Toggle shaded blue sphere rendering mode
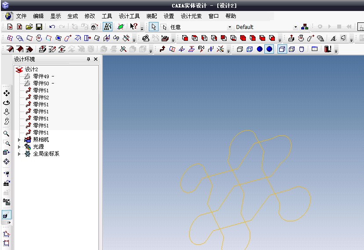 tap(259, 49)
